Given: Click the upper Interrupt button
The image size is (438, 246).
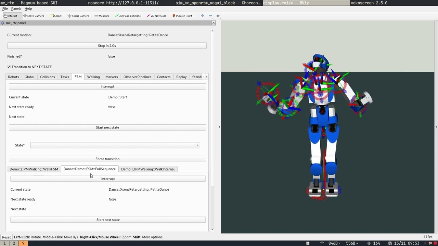Looking at the screenshot, I should [x=107, y=86].
